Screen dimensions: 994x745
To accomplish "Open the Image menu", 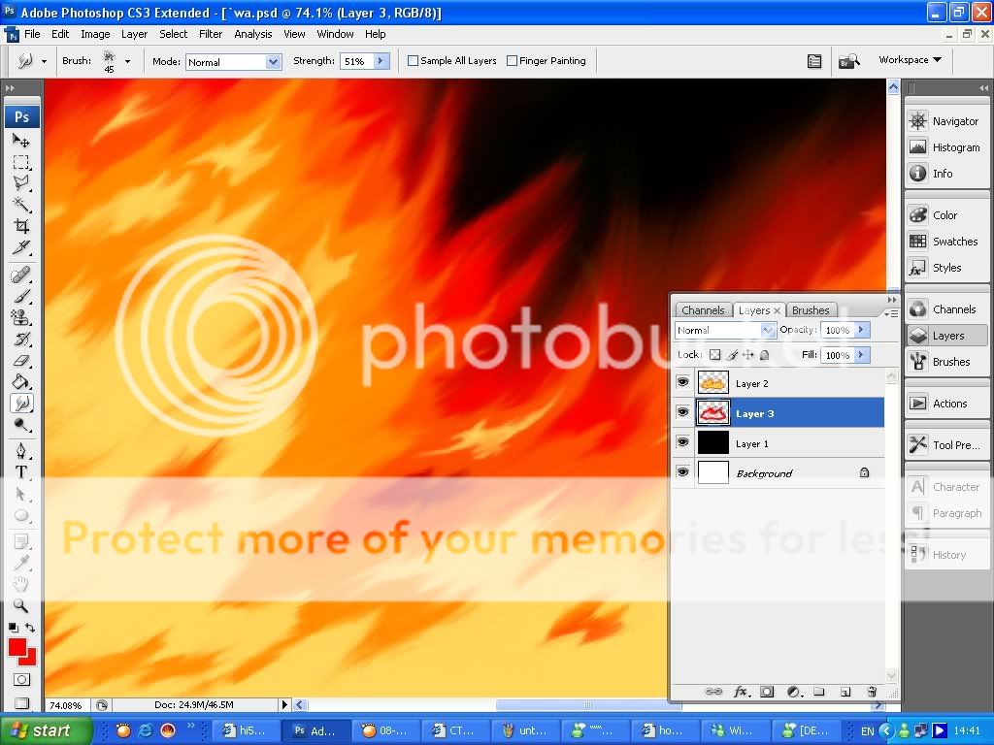I will point(95,34).
